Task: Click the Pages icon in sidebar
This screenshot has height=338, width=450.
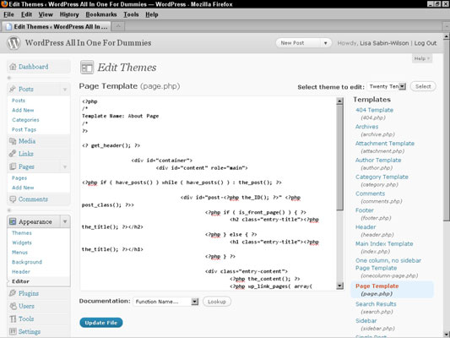Action: [x=13, y=166]
